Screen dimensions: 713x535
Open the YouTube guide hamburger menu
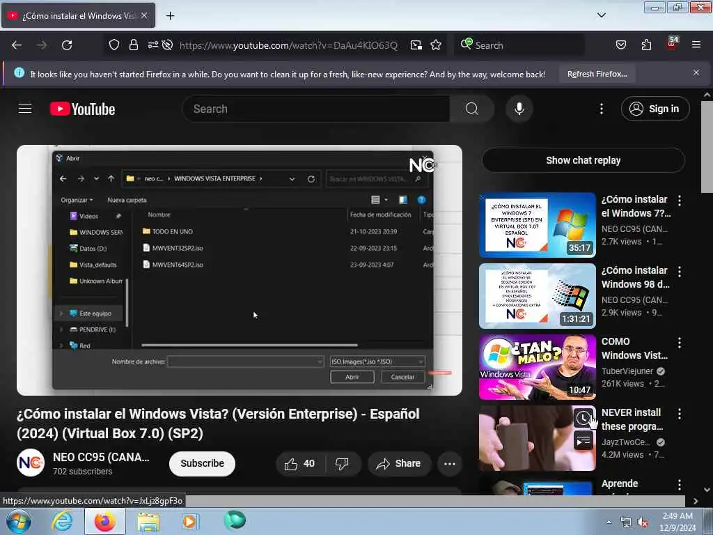(25, 109)
